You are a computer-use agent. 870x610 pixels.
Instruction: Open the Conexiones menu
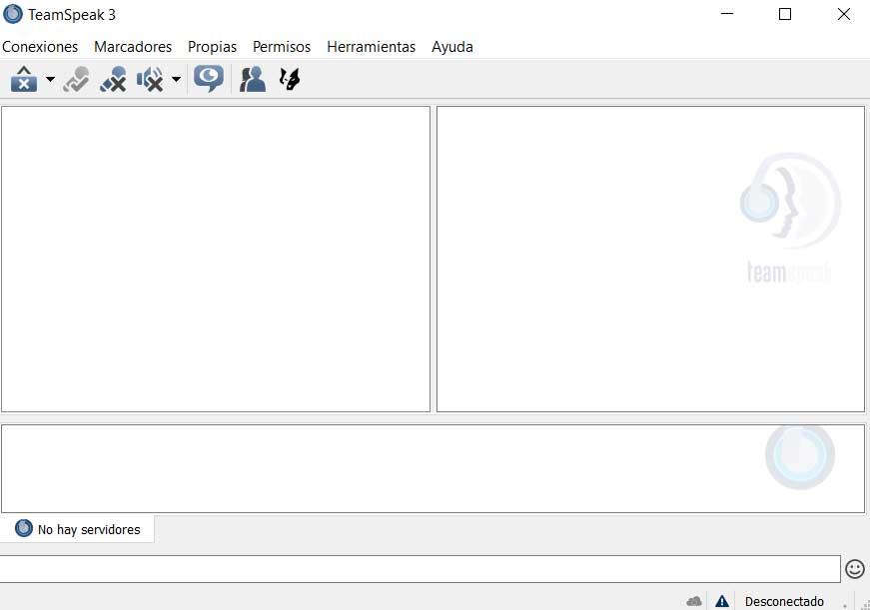(40, 47)
